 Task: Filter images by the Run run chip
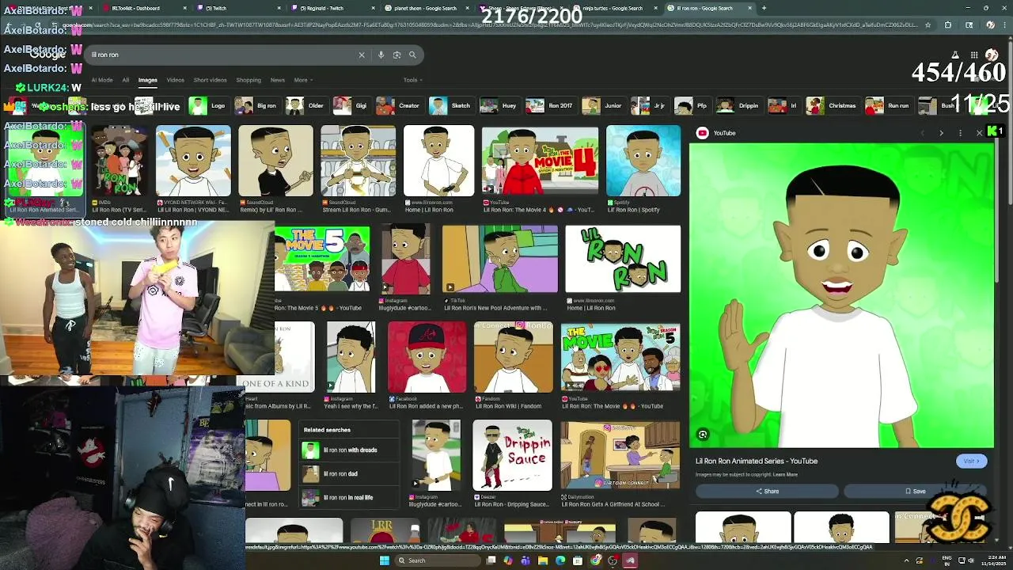[x=888, y=105]
